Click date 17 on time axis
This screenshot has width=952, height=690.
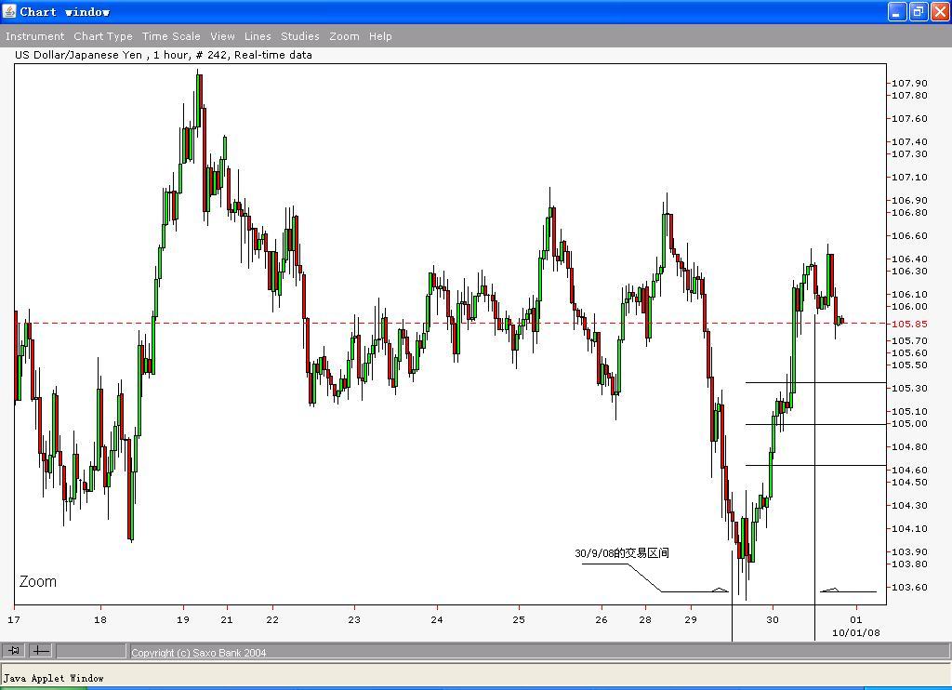point(14,619)
